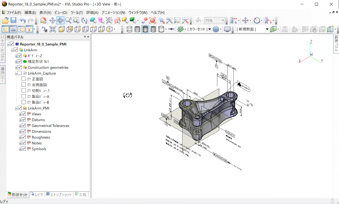339x204 pixels.
Task: Click the isometric cube view icon
Action: tap(109, 29)
